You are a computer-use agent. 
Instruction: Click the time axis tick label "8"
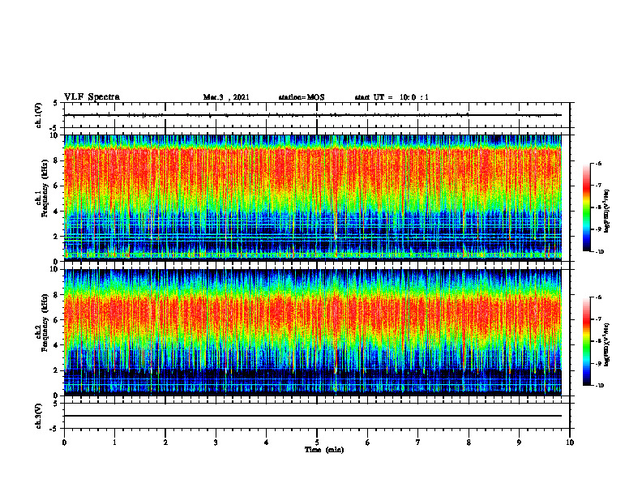pyautogui.click(x=469, y=443)
